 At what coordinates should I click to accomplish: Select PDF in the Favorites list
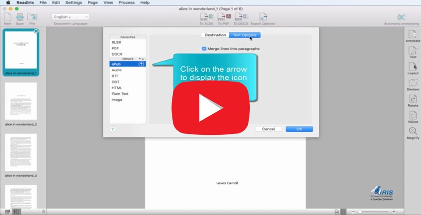click(128, 48)
